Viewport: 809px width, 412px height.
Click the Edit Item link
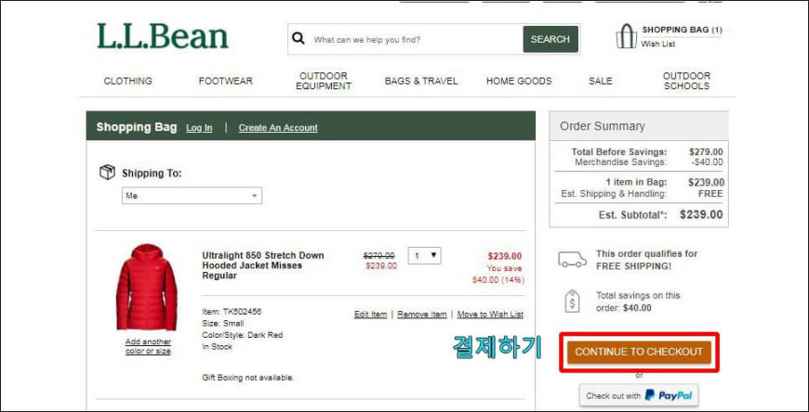(x=370, y=315)
